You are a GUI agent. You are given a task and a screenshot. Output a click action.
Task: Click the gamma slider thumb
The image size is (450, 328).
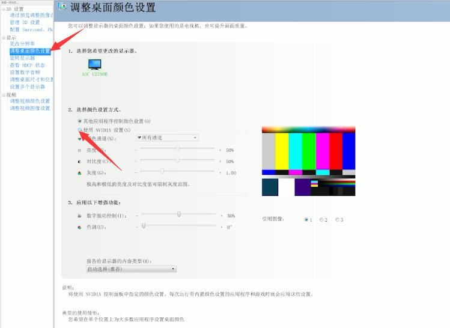coord(162,171)
